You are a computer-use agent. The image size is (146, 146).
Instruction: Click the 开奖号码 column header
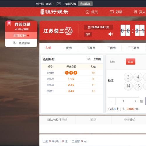point(71,67)
